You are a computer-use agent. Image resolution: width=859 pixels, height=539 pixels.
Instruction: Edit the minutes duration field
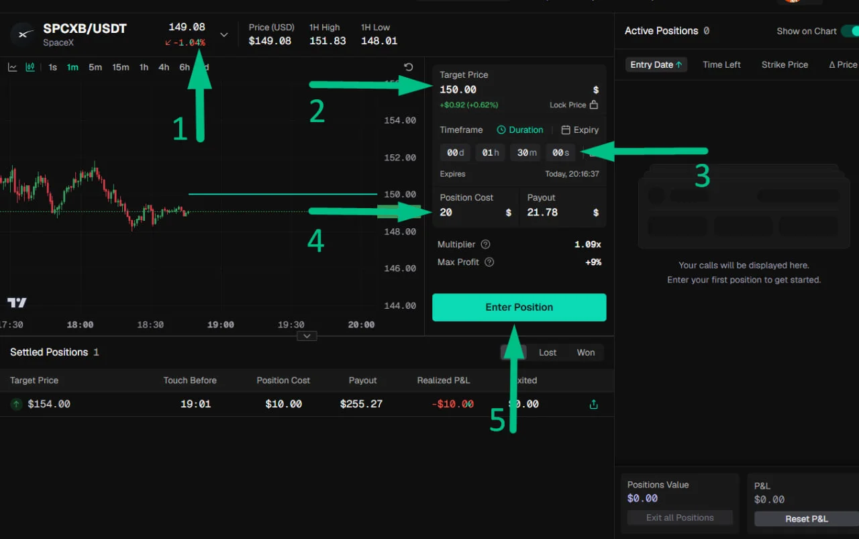tap(525, 152)
